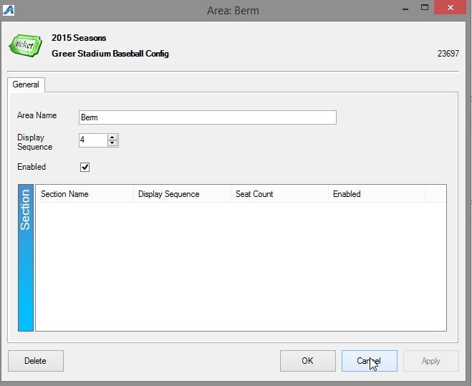This screenshot has width=472, height=386.
Task: Increase Display Sequence with up arrow
Action: coord(112,137)
